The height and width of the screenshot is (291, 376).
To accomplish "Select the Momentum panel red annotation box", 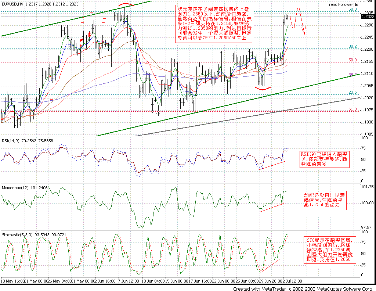I will (x=325, y=200).
